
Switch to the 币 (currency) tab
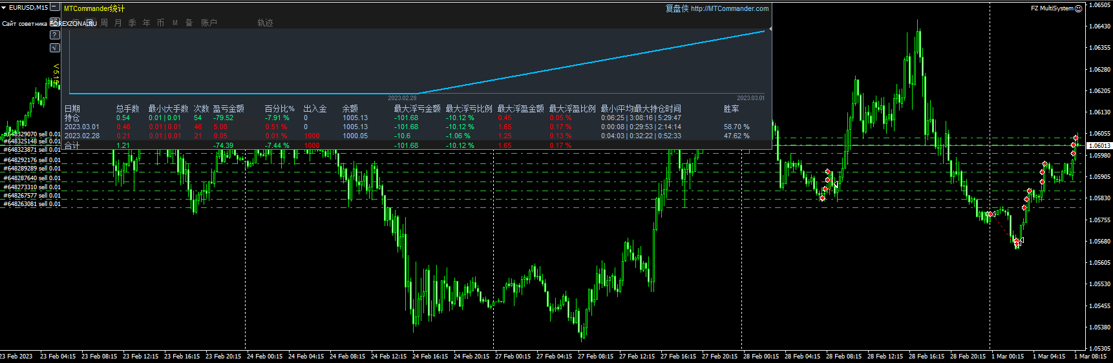(x=160, y=23)
